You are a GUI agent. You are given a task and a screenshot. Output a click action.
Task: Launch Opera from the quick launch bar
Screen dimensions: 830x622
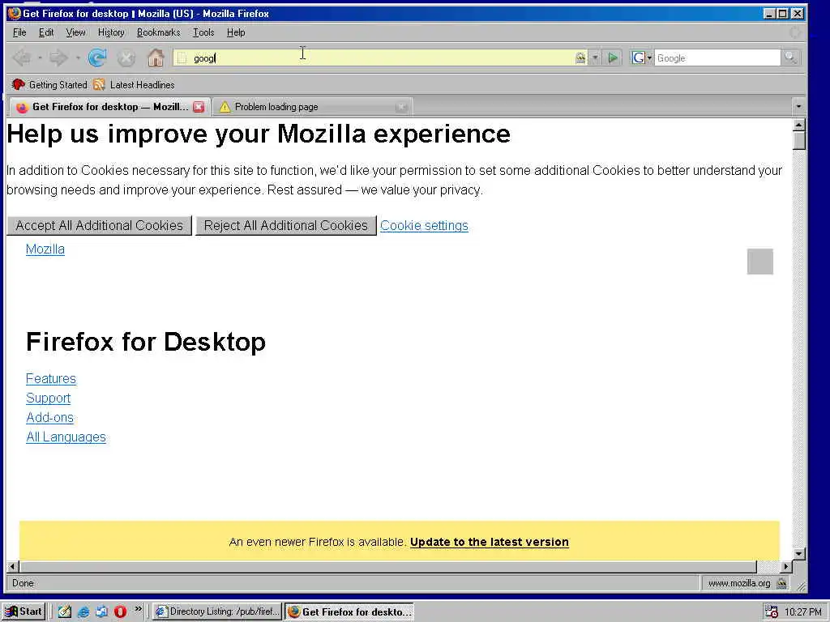pyautogui.click(x=120, y=611)
